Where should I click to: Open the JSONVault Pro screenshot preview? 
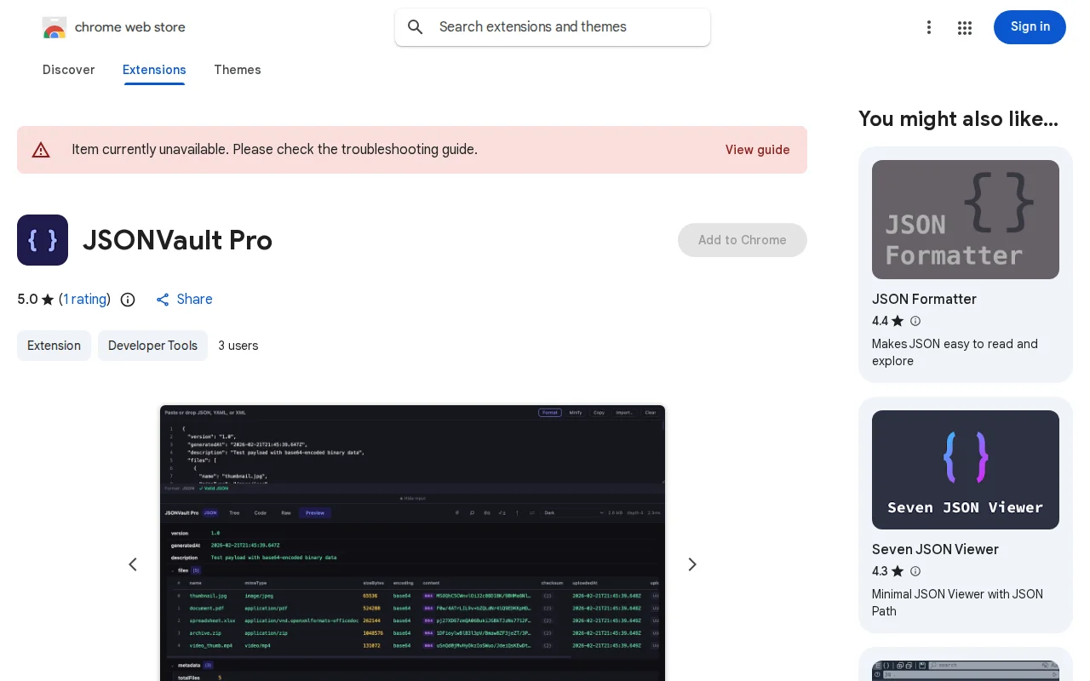[412, 543]
